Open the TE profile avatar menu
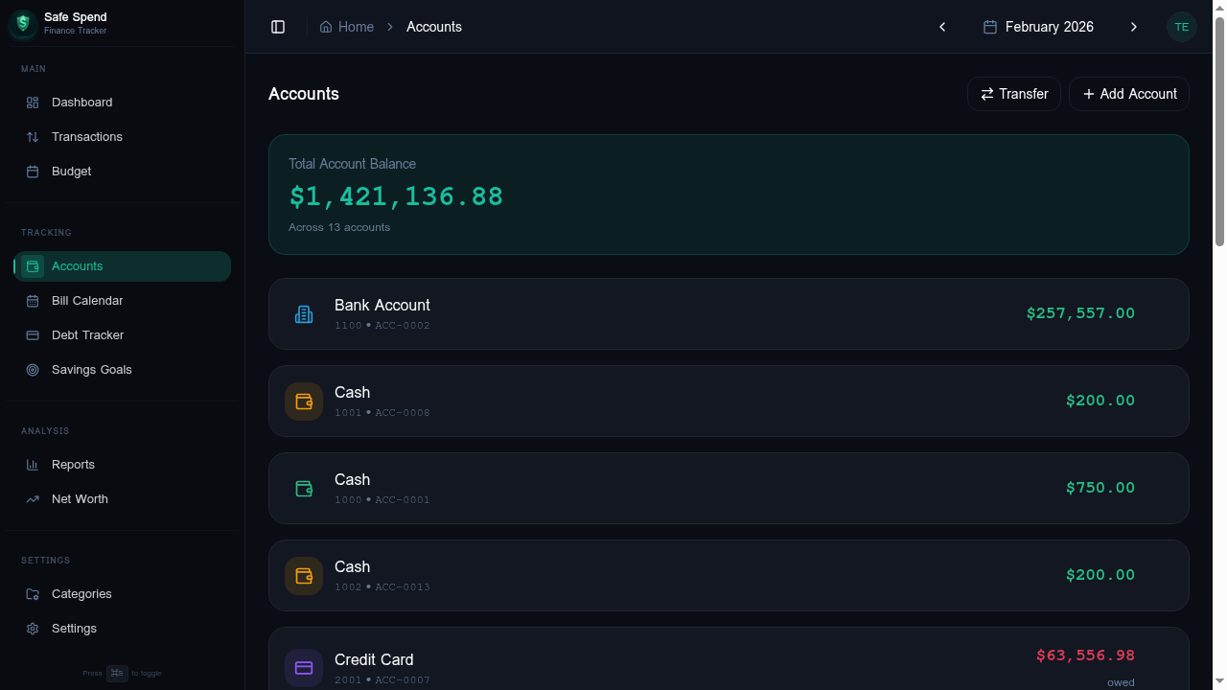Image resolution: width=1227 pixels, height=690 pixels. (1182, 27)
